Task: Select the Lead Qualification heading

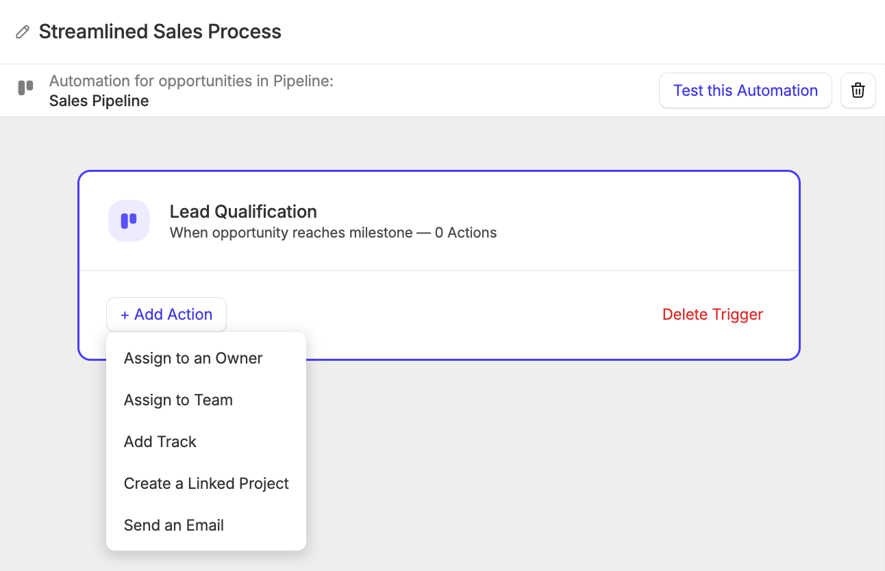Action: click(243, 212)
